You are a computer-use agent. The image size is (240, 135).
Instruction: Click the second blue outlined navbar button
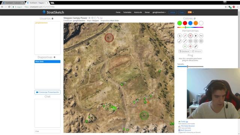[181, 12]
